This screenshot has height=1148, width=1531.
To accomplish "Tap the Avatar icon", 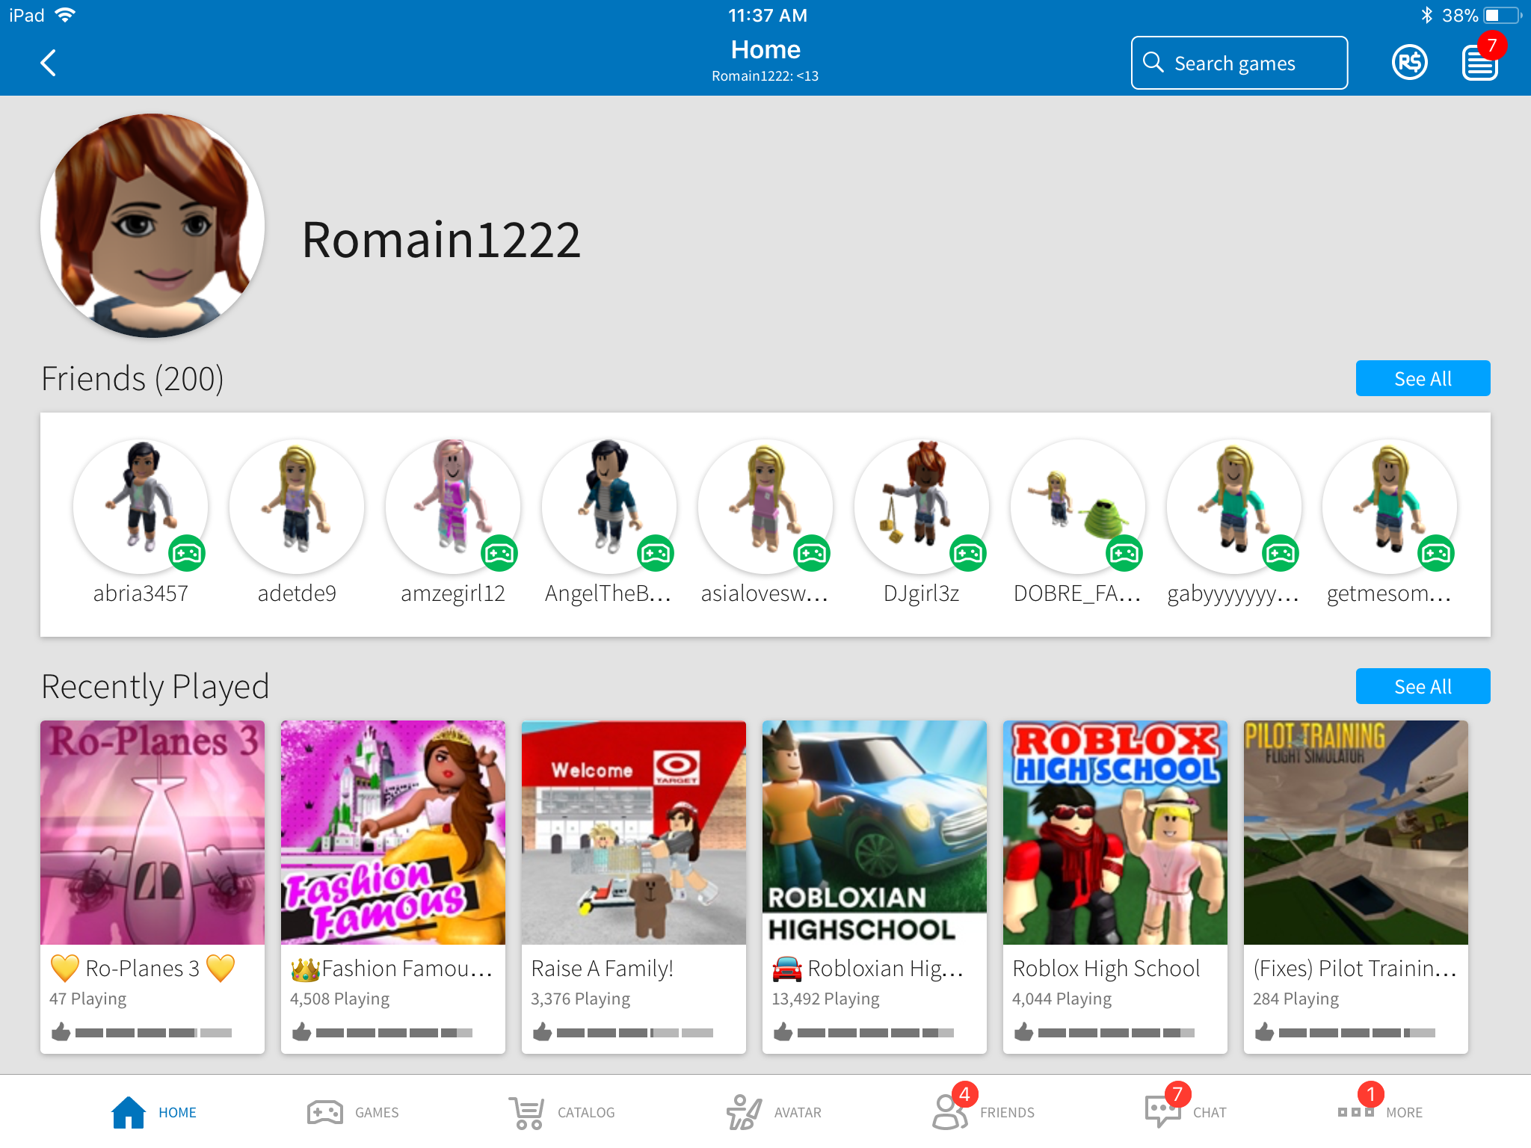I will pyautogui.click(x=744, y=1112).
